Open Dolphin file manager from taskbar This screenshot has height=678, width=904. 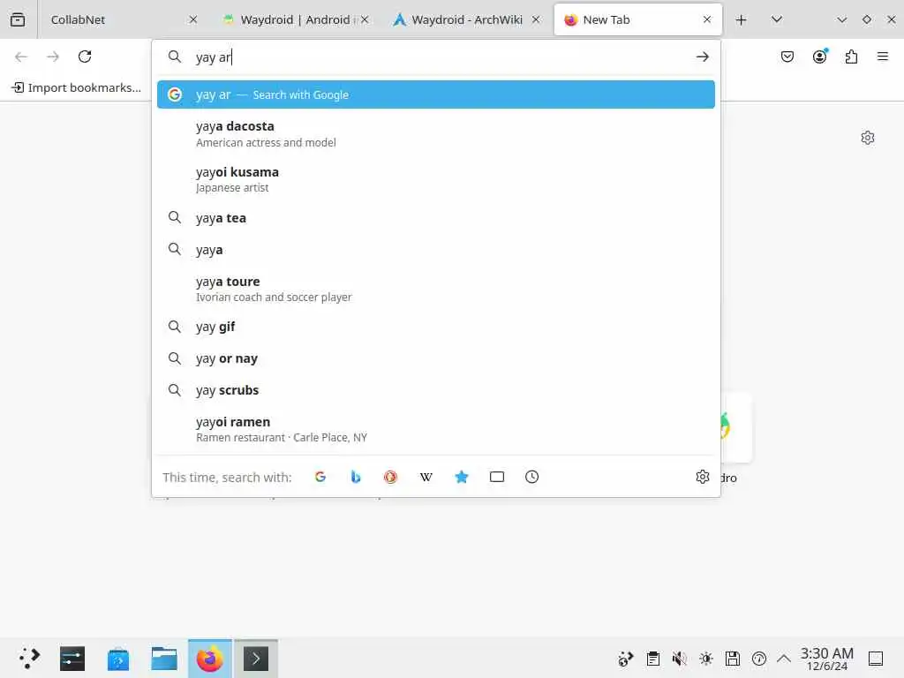[163, 659]
